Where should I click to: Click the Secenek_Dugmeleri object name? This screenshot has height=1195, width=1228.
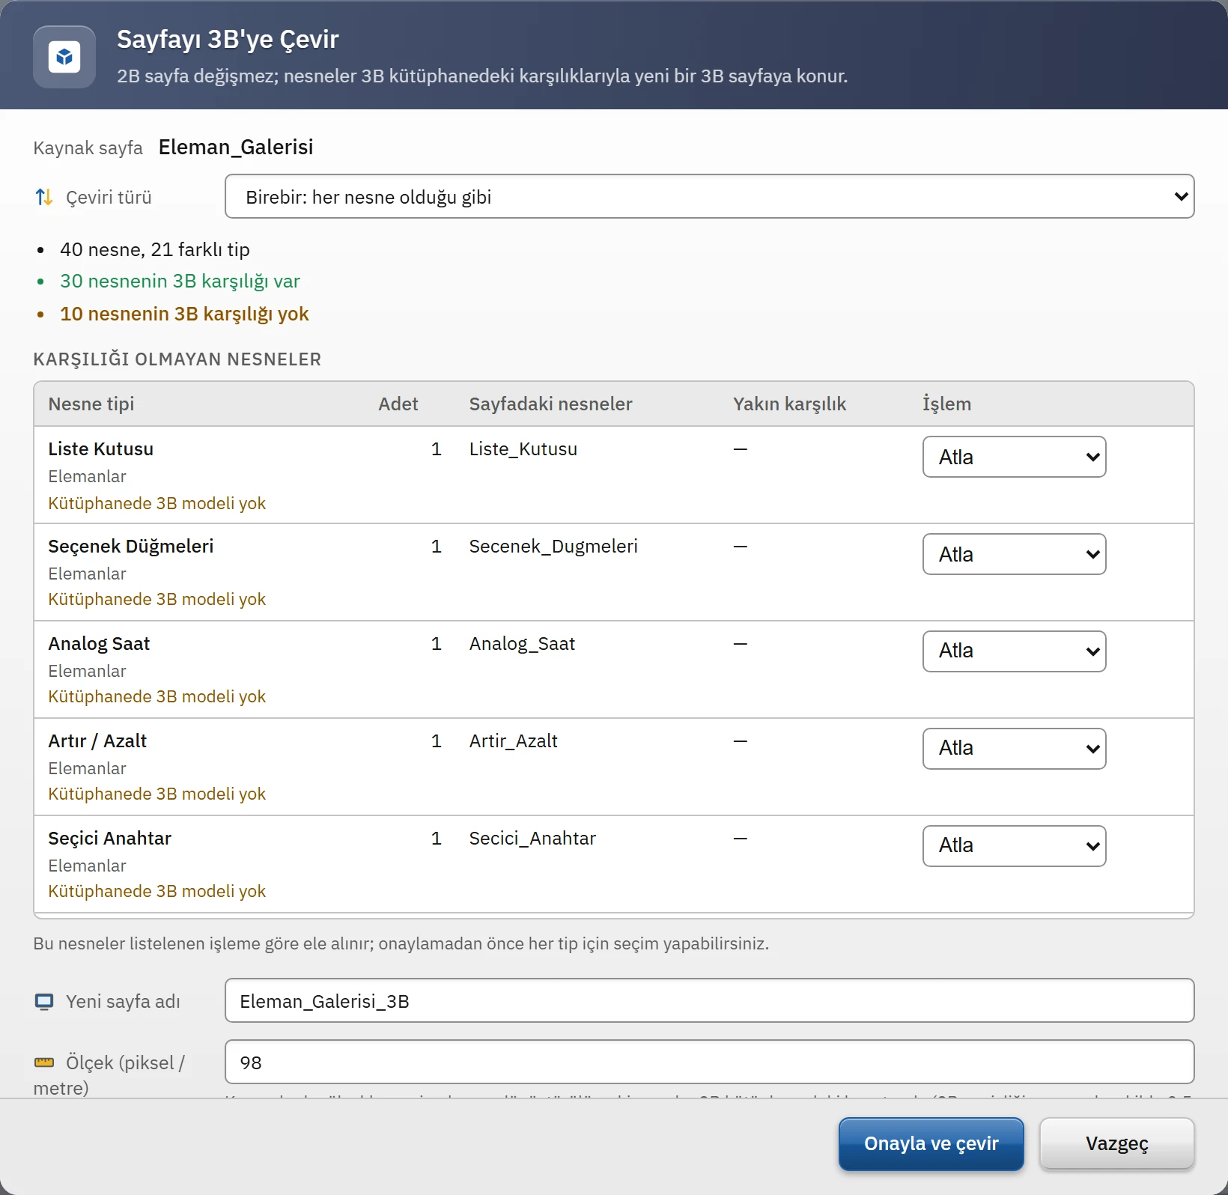click(553, 547)
